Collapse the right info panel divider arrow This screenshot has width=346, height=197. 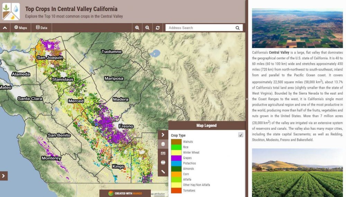247,99
